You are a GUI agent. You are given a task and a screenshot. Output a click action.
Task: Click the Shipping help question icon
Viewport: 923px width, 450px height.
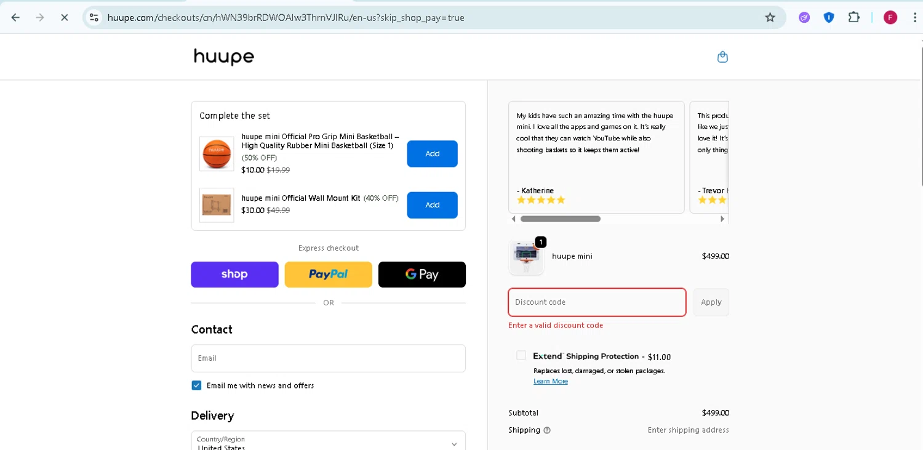pos(547,430)
